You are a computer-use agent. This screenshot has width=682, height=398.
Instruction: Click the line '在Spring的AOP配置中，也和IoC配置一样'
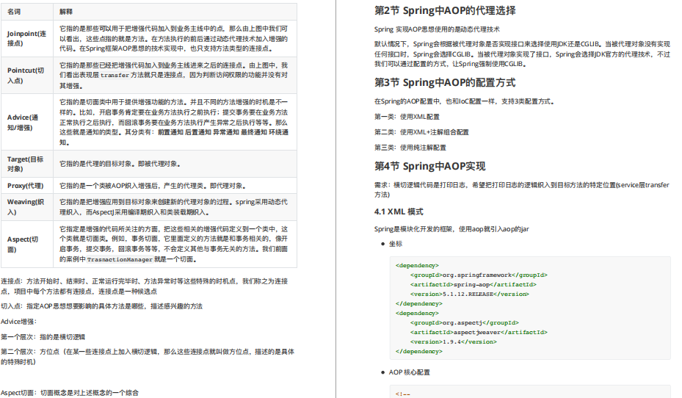464,101
